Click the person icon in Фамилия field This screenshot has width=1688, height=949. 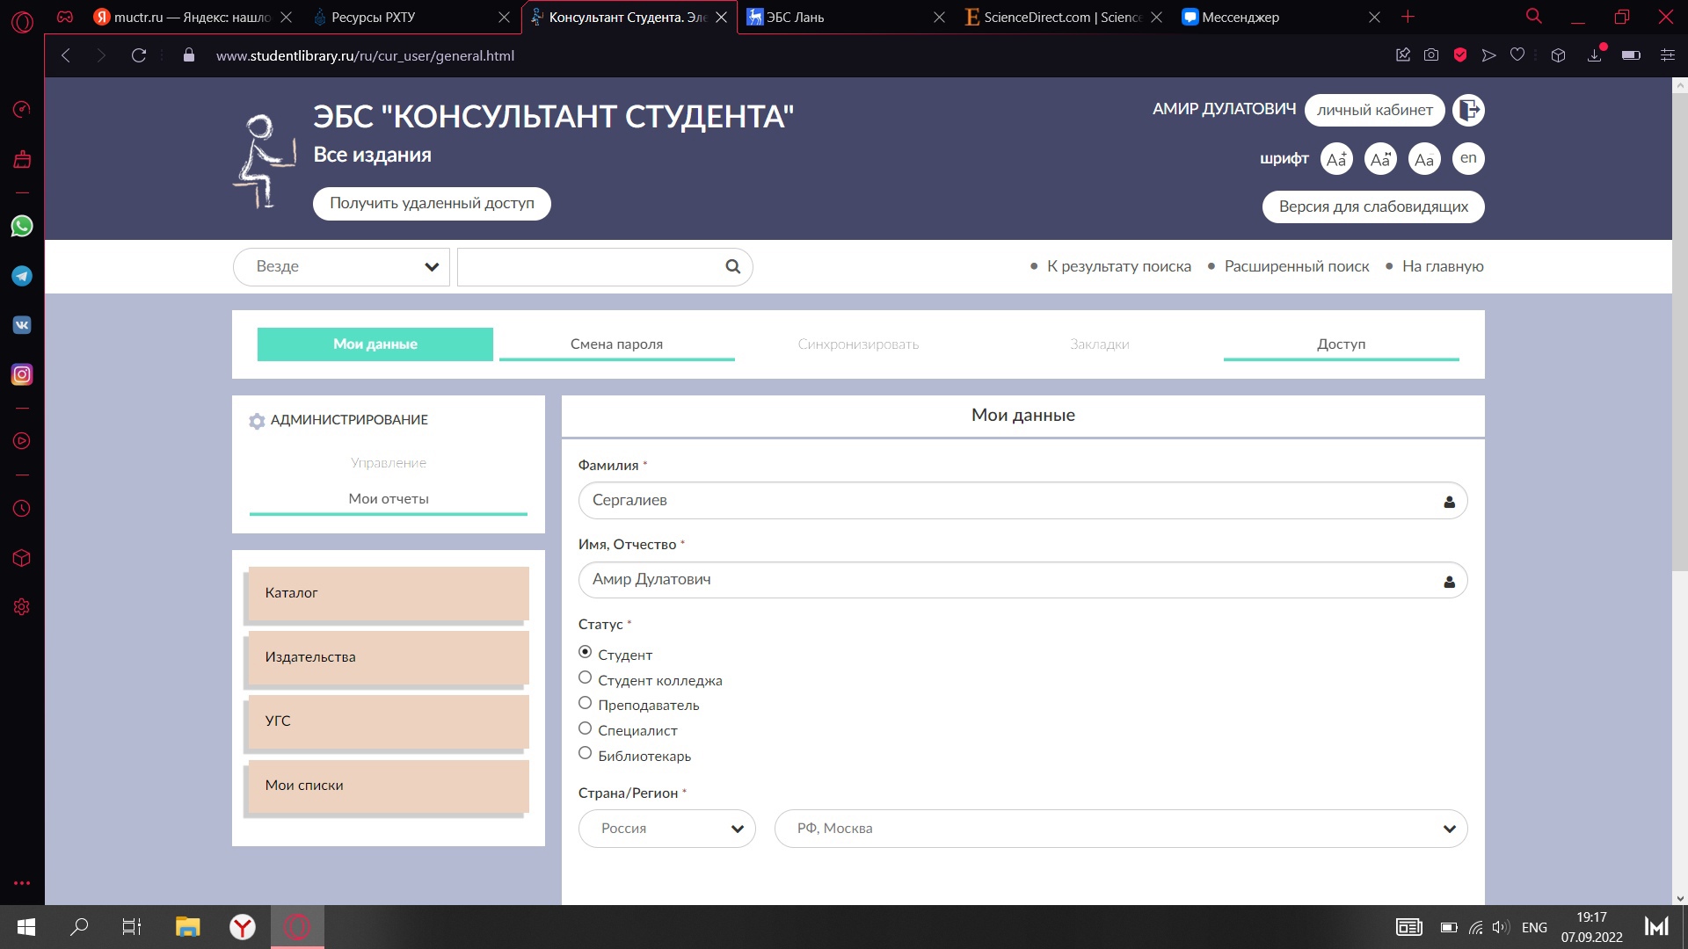coord(1449,502)
